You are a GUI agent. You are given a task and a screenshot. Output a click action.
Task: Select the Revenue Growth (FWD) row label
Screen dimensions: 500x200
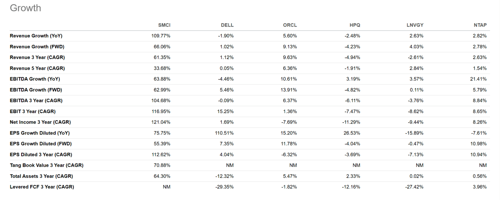[37, 47]
